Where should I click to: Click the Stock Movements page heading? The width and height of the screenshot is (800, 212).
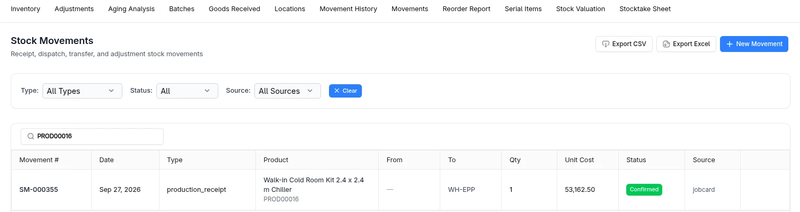tap(52, 41)
